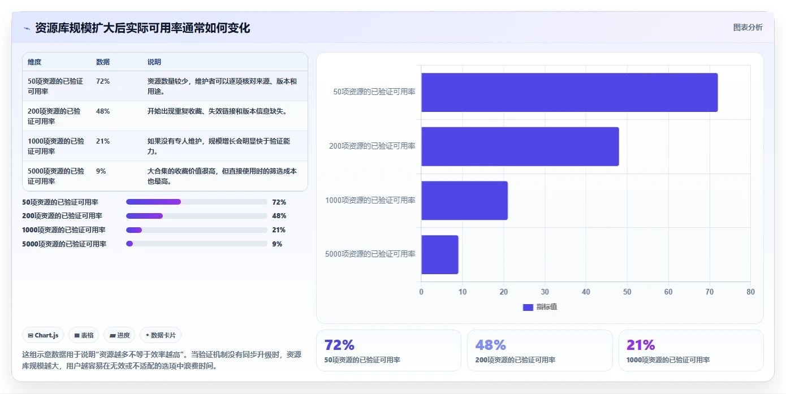Image resolution: width=786 pixels, height=394 pixels.
Task: Click chart axis label 200项资源的已验证可用率
Action: [x=372, y=146]
